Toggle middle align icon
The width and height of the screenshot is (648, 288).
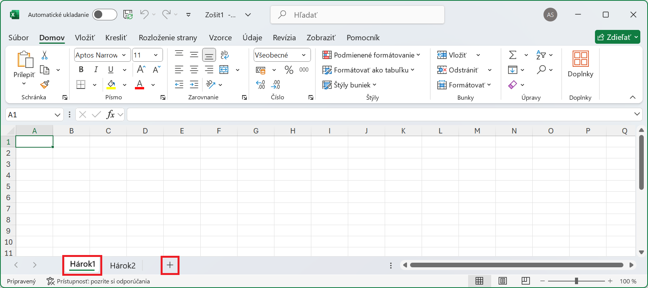(194, 54)
